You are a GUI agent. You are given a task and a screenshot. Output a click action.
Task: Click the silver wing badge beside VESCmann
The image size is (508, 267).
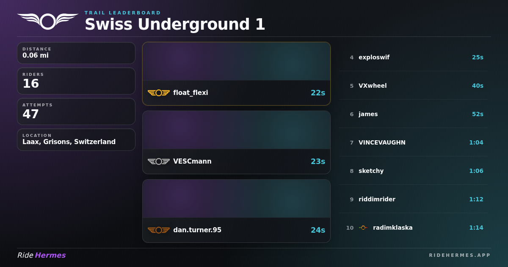click(x=159, y=161)
